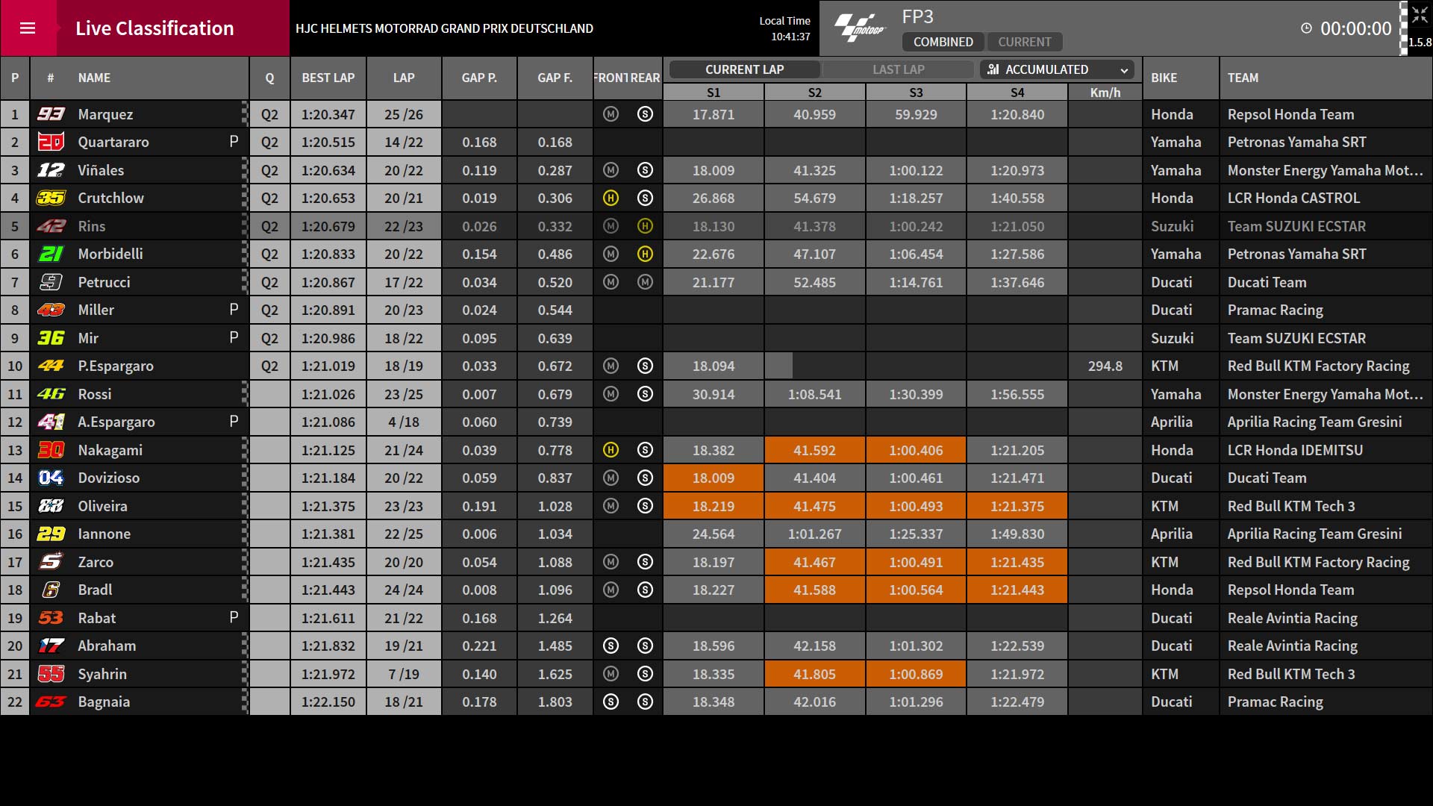Image resolution: width=1433 pixels, height=806 pixels.
Task: Click the GAP F. column header
Action: (x=555, y=78)
